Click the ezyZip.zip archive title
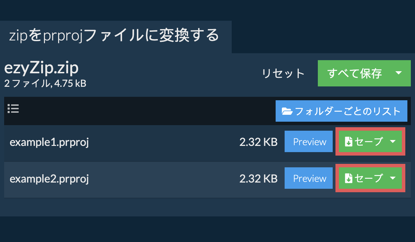 click(41, 68)
